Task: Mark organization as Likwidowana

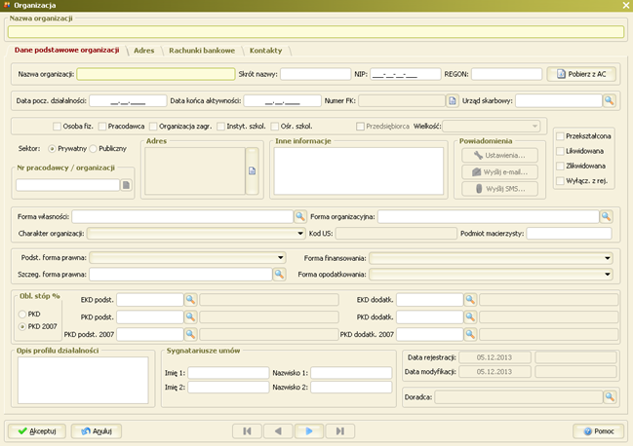Action: 560,151
